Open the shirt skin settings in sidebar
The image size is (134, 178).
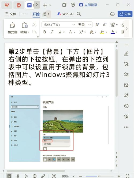click(126, 117)
